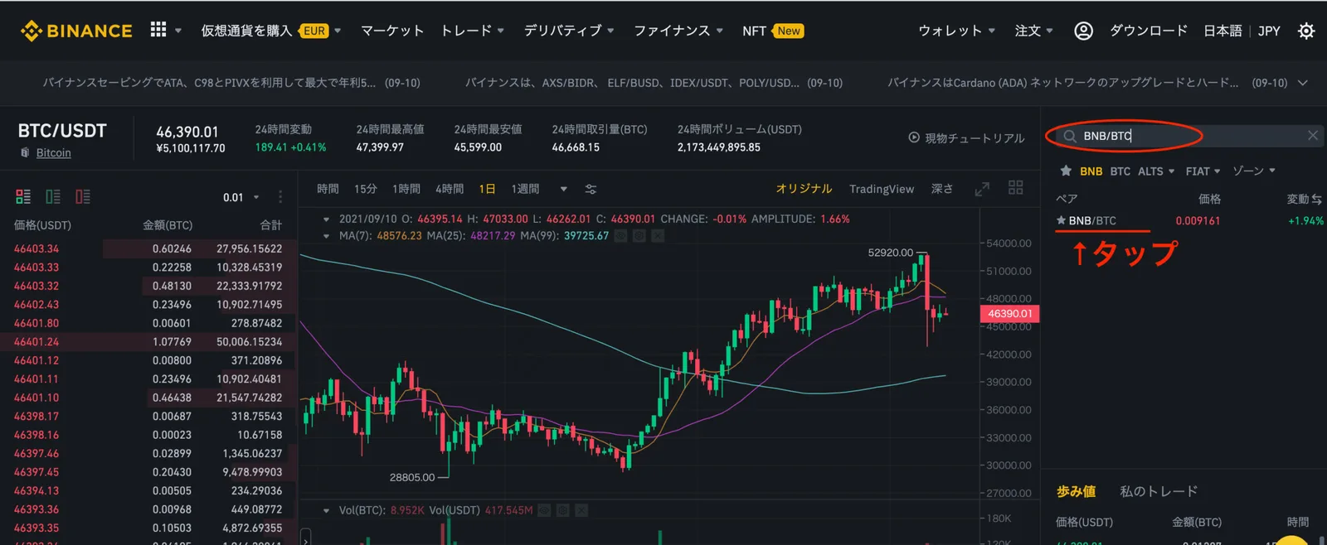The width and height of the screenshot is (1327, 545).
Task: Switch to 歩み値 trades tab
Action: tap(1076, 491)
